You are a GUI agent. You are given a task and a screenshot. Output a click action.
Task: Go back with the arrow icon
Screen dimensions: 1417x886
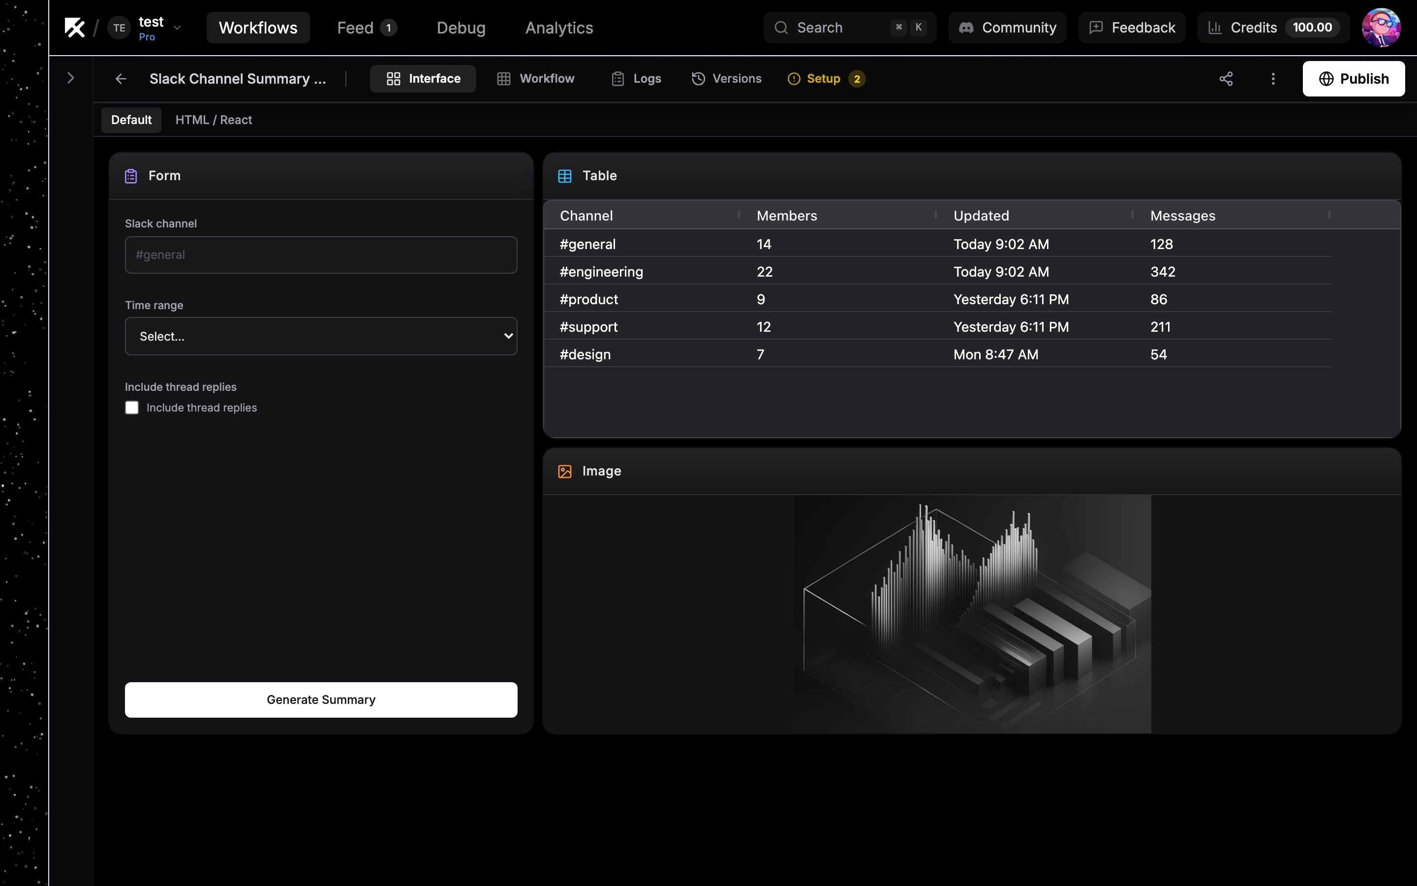121,79
